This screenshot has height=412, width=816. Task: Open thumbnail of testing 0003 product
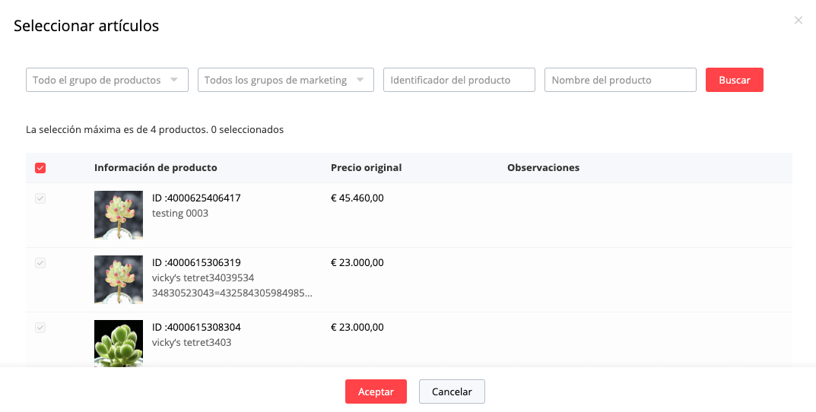click(x=119, y=215)
